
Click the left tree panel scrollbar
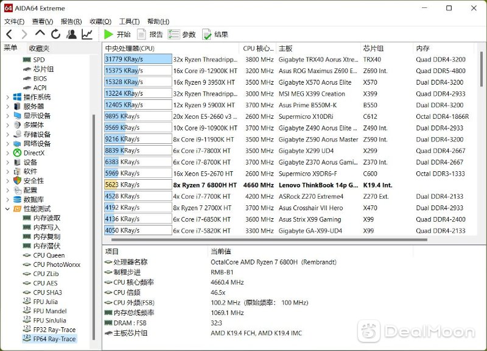[x=94, y=227]
